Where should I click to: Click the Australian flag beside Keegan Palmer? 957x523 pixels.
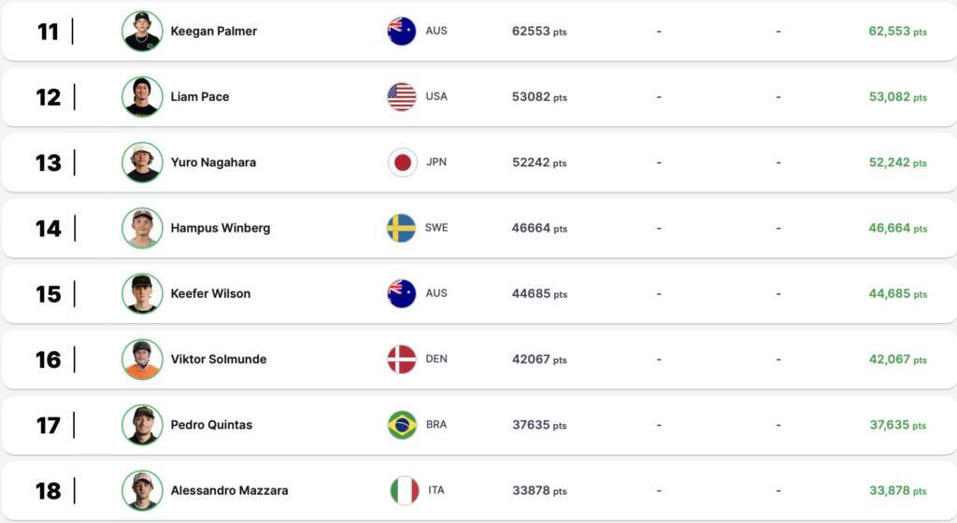(x=402, y=31)
